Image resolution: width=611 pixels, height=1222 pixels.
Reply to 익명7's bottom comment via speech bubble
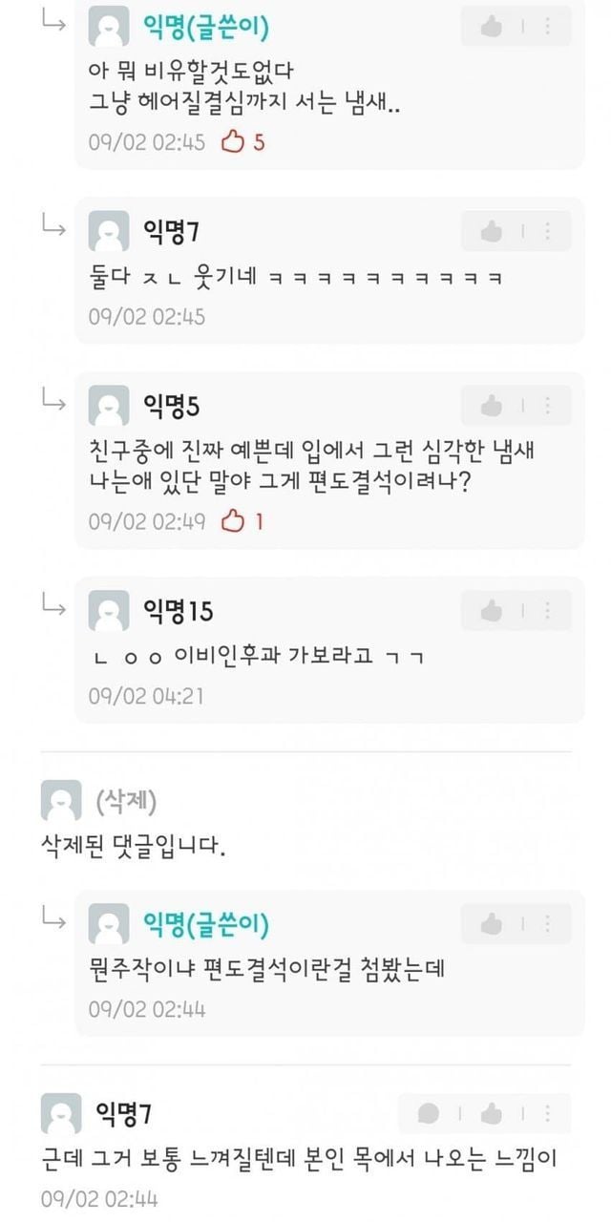[x=430, y=1113]
